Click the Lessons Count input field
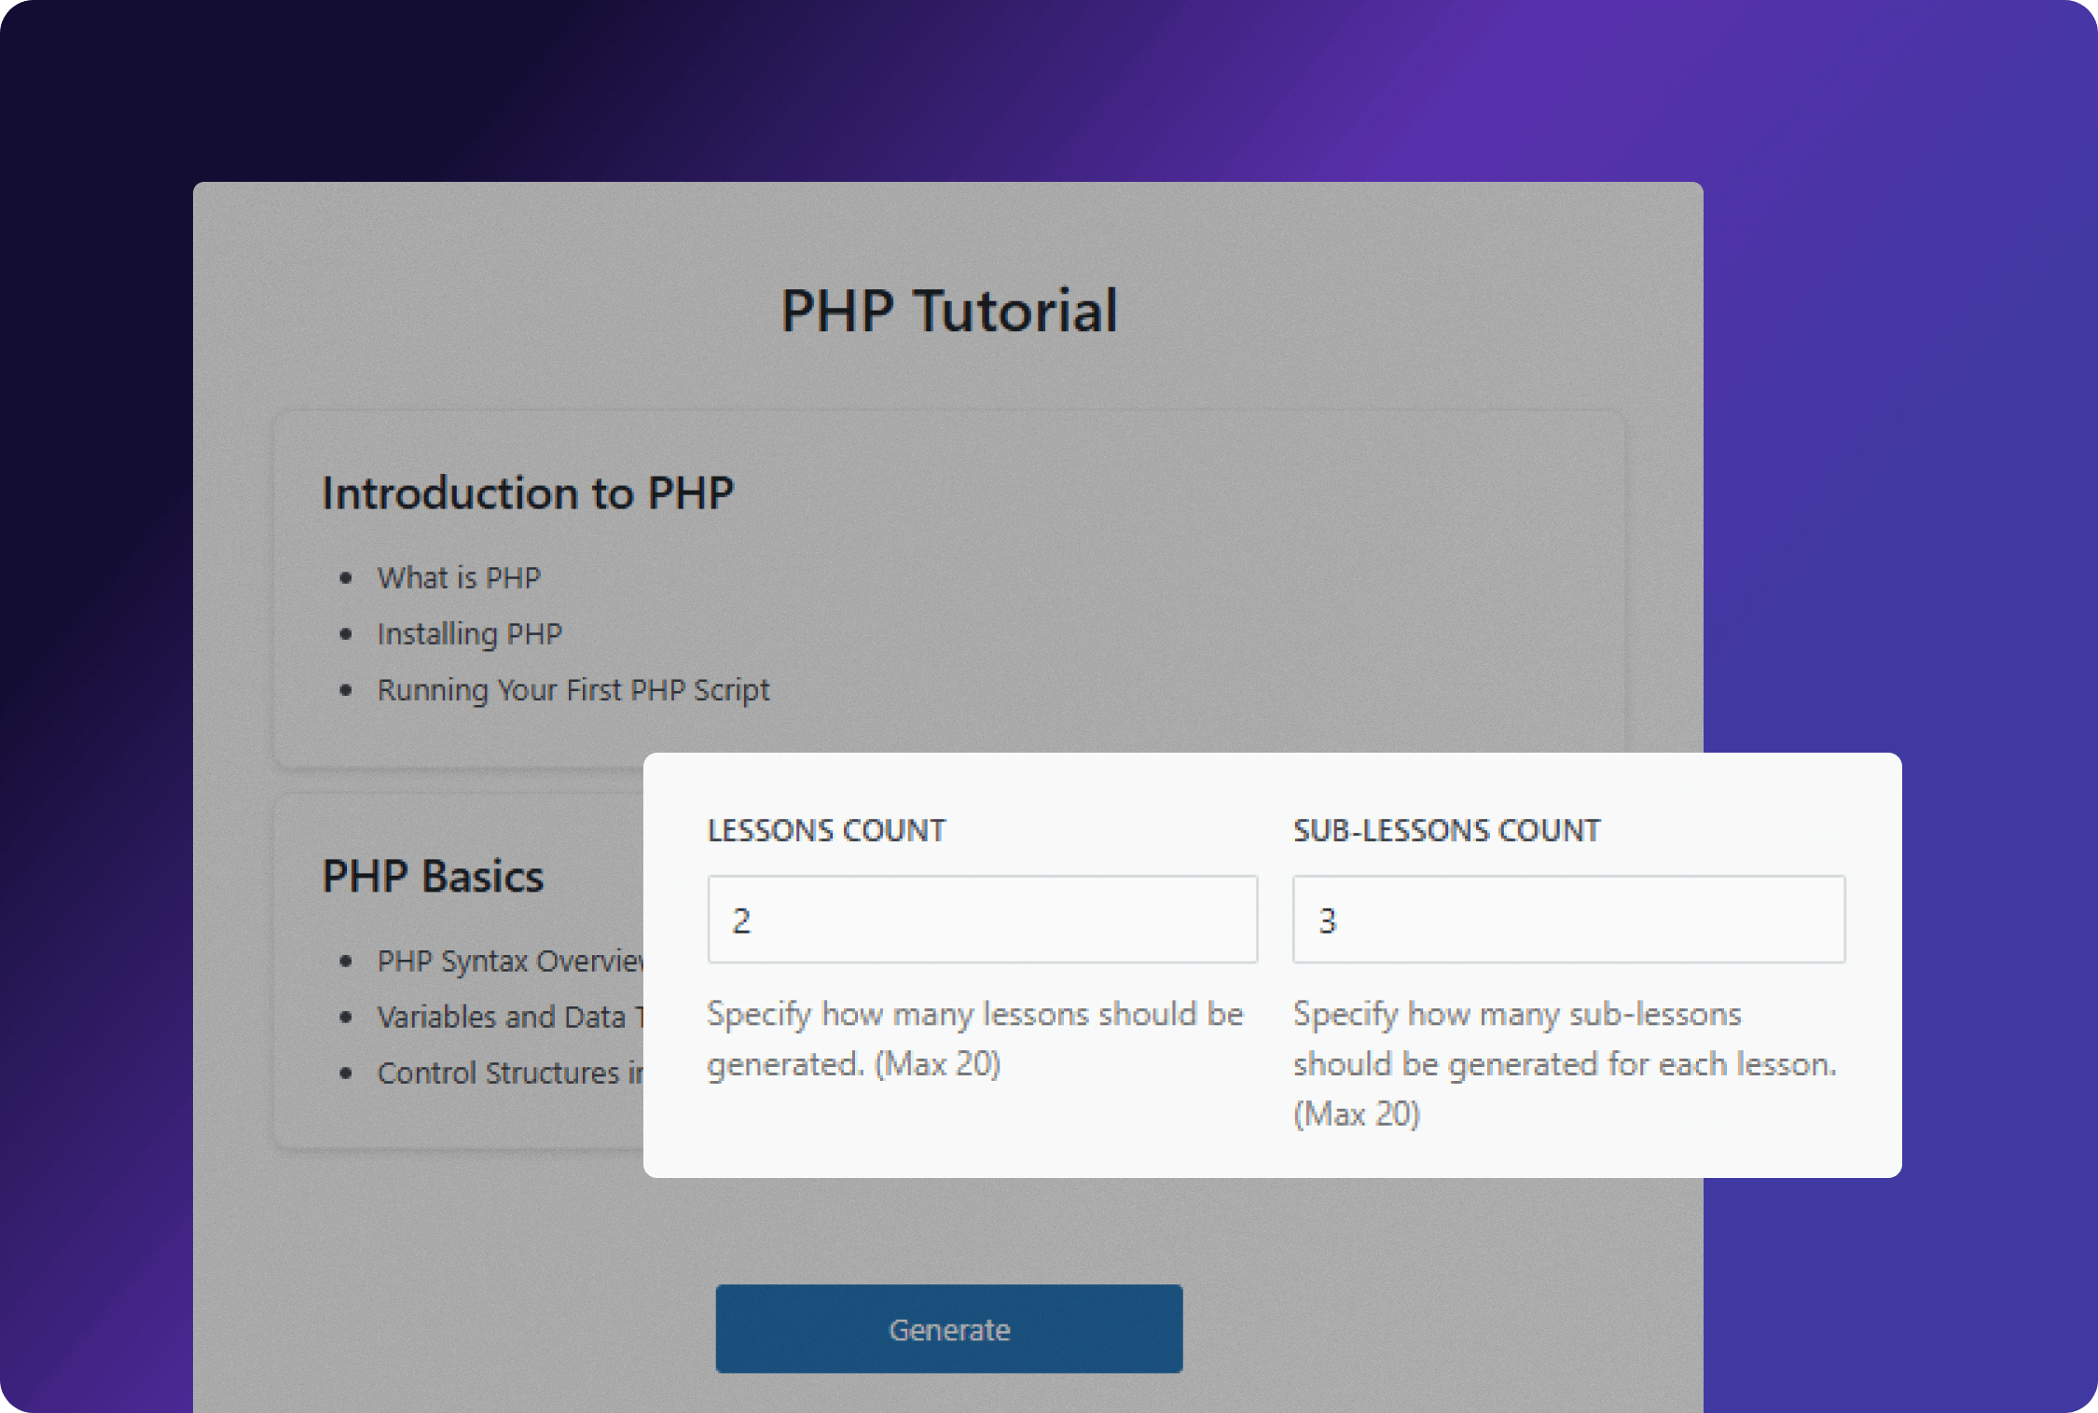The height and width of the screenshot is (1413, 2098). click(982, 920)
